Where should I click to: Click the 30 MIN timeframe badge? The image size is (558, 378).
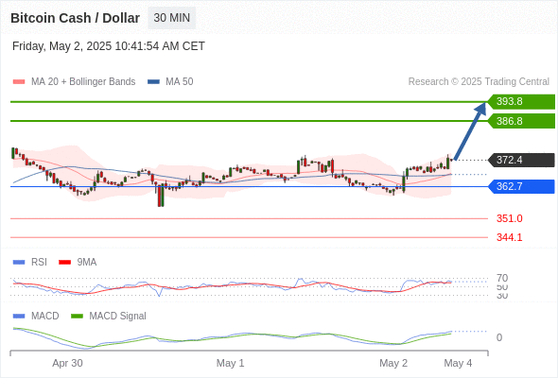click(x=171, y=18)
